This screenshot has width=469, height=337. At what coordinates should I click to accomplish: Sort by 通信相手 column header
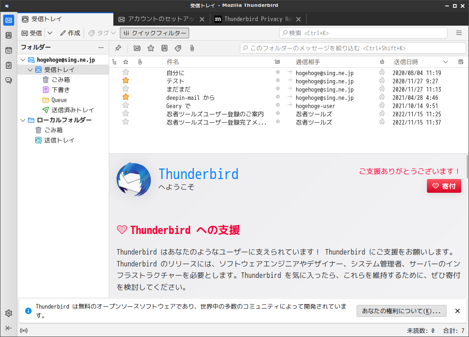coord(308,62)
